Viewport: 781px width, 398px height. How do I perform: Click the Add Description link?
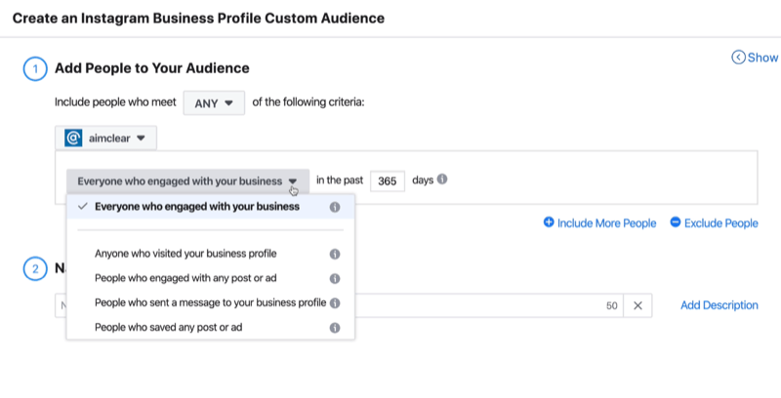[x=719, y=305]
